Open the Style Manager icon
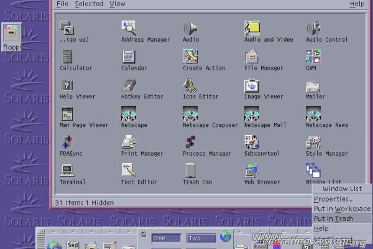 [x=313, y=142]
